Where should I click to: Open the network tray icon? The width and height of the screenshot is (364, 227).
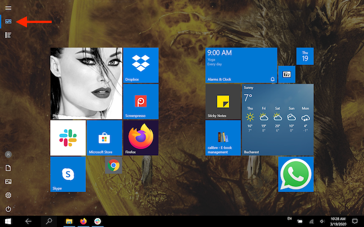311,221
